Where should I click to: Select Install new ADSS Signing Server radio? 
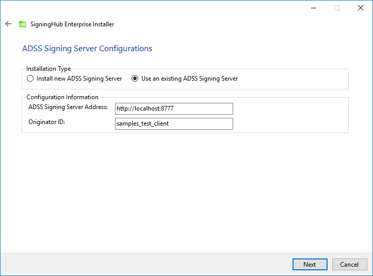tap(30, 79)
